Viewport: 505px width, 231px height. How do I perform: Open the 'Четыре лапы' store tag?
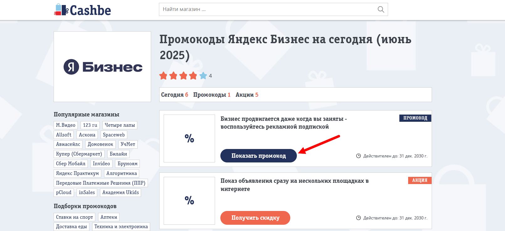point(120,125)
